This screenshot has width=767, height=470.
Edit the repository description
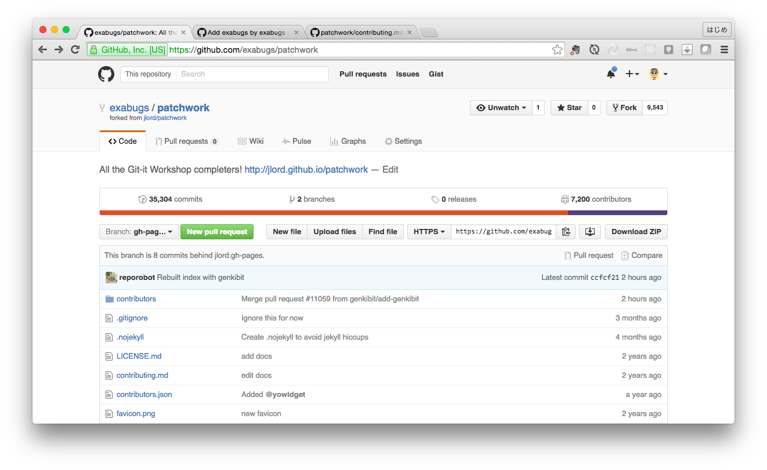pyautogui.click(x=390, y=170)
